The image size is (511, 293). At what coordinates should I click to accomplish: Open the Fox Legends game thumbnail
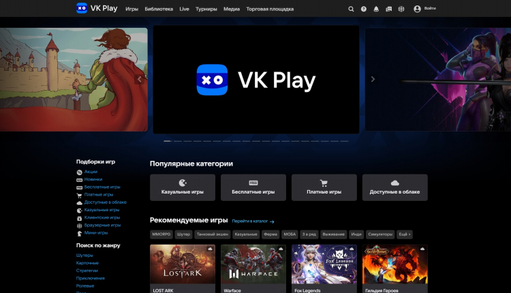(x=324, y=264)
